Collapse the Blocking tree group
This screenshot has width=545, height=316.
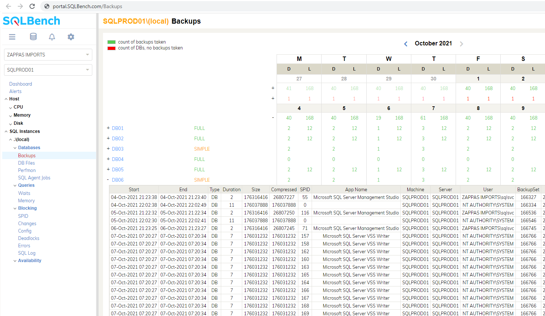[15, 208]
